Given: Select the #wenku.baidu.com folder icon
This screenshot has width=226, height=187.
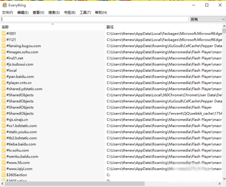Looking at the screenshot, I should coord(4,157).
